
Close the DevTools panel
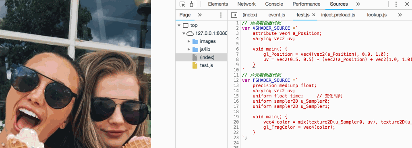coord(407,4)
